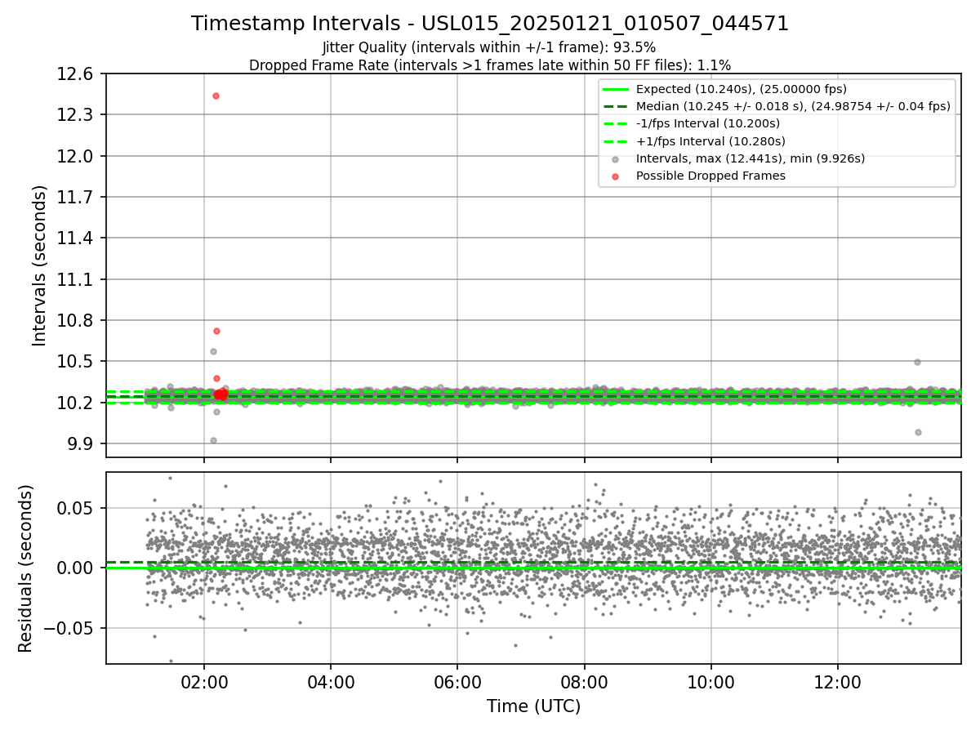Click the large red cluster on the median line

pyautogui.click(x=220, y=394)
